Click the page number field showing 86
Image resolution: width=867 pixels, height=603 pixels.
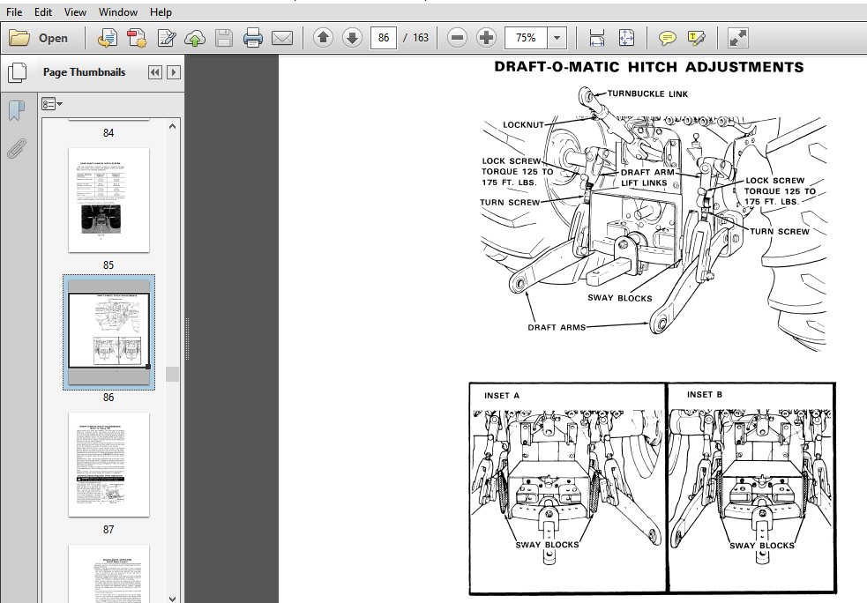(x=383, y=38)
